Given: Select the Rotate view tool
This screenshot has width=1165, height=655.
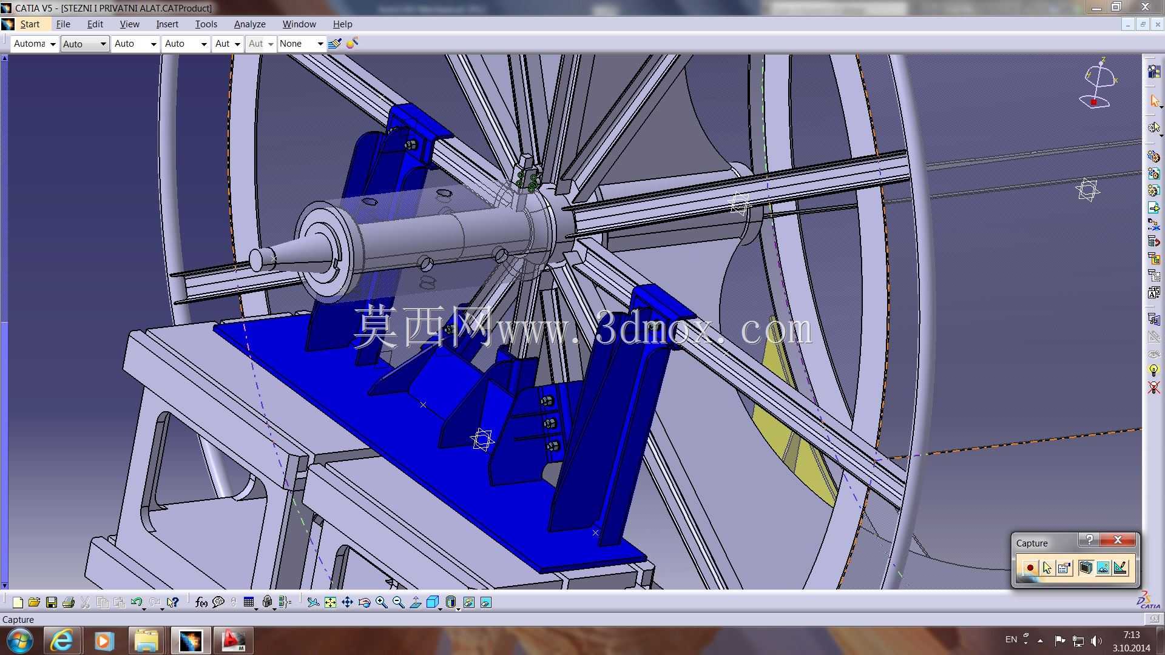Looking at the screenshot, I should pos(365,602).
